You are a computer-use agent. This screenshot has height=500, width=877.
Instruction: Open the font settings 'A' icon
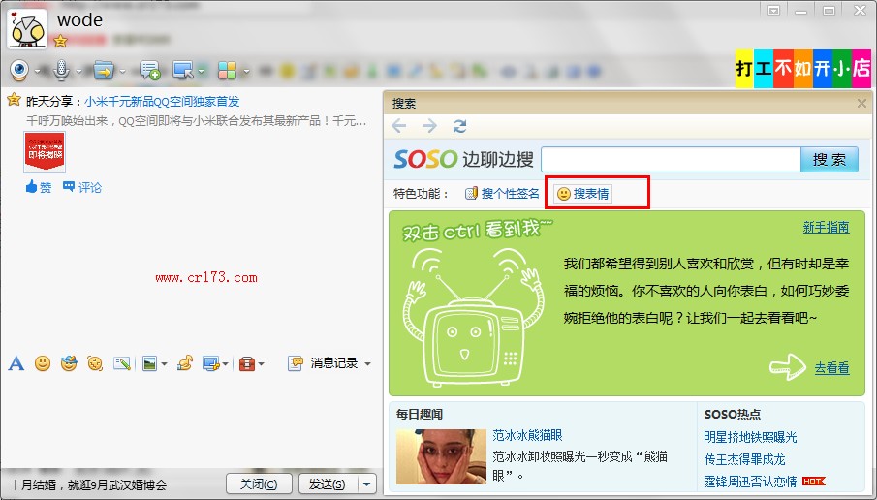click(x=16, y=363)
